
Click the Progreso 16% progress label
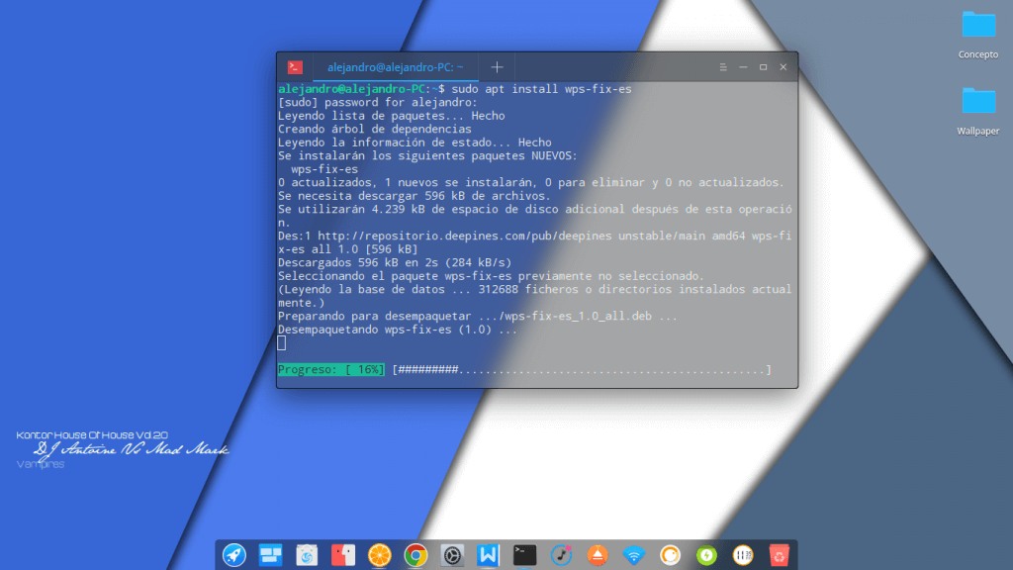click(x=330, y=370)
